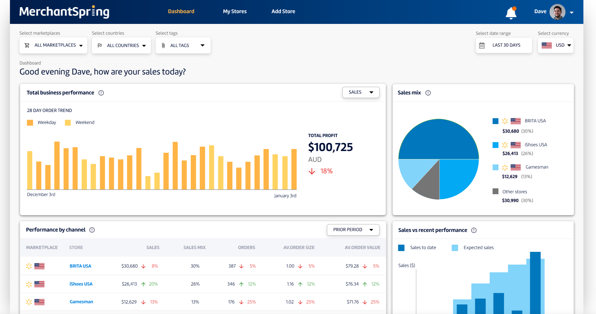The width and height of the screenshot is (596, 314).
Task: Open the All Countries dropdown
Action: click(121, 45)
